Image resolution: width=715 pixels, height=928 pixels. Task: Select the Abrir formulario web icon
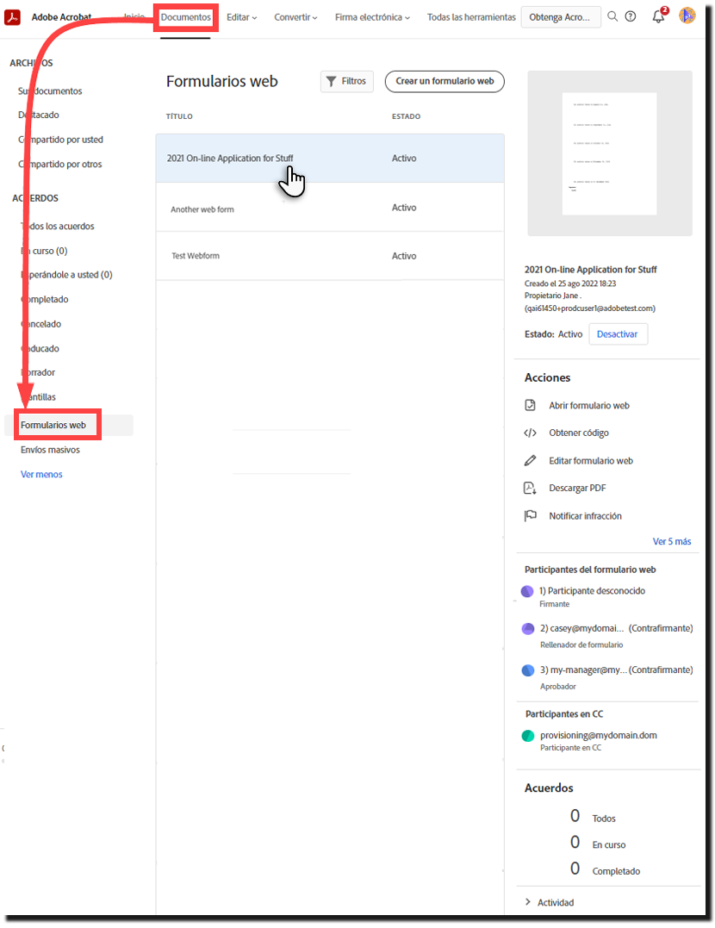530,405
